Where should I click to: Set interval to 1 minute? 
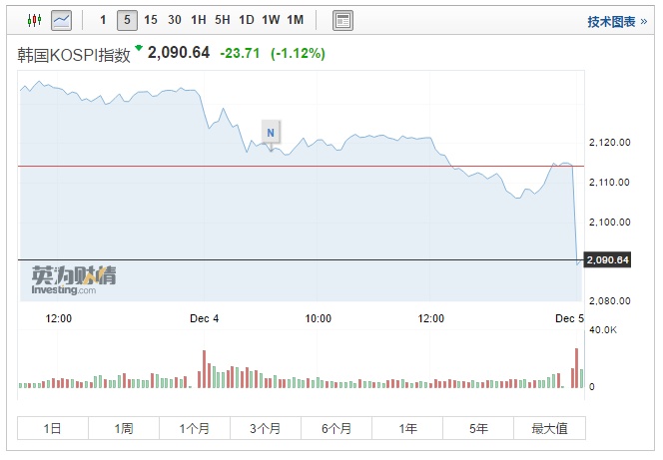click(x=103, y=20)
